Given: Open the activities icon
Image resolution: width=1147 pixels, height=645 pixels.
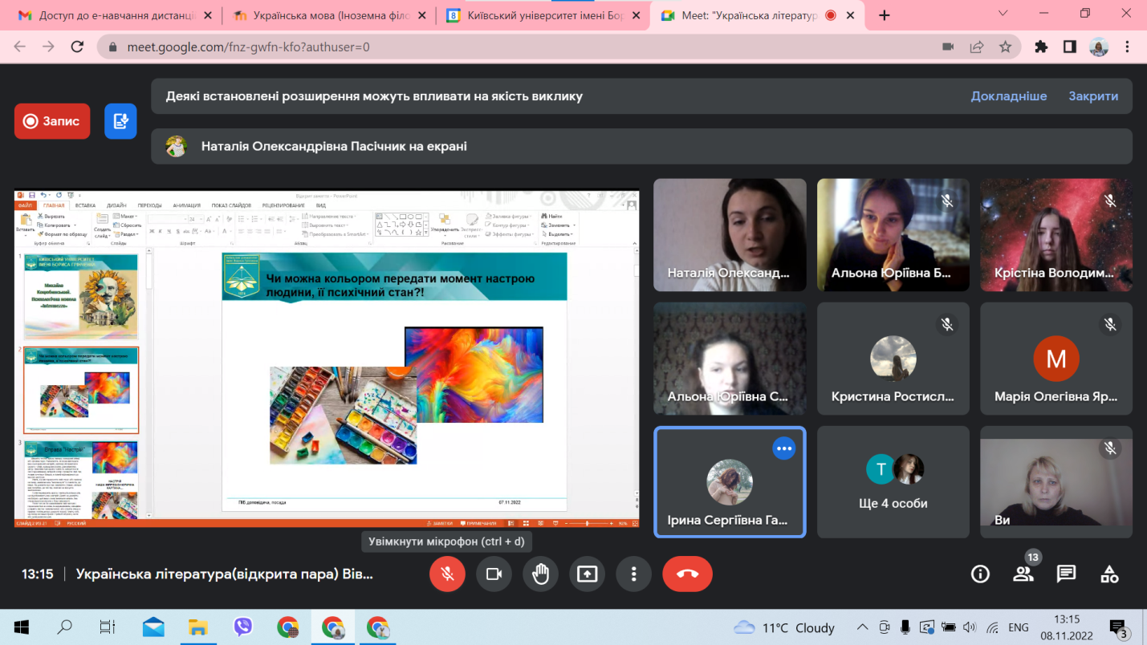Looking at the screenshot, I should (x=1109, y=574).
